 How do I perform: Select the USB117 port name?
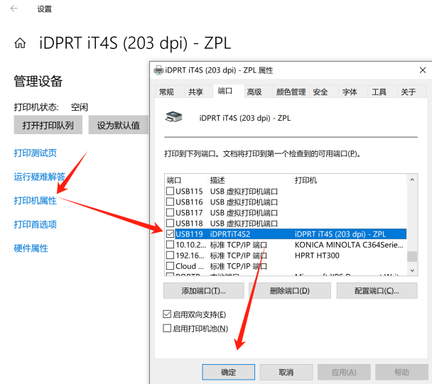189,212
